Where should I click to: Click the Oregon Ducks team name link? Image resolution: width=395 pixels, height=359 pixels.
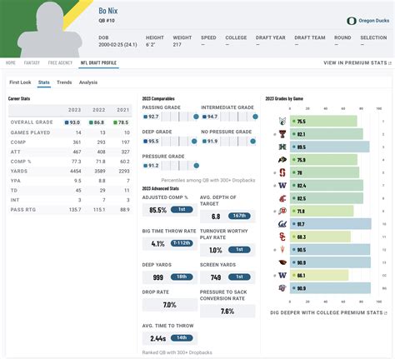pyautogui.click(x=373, y=21)
